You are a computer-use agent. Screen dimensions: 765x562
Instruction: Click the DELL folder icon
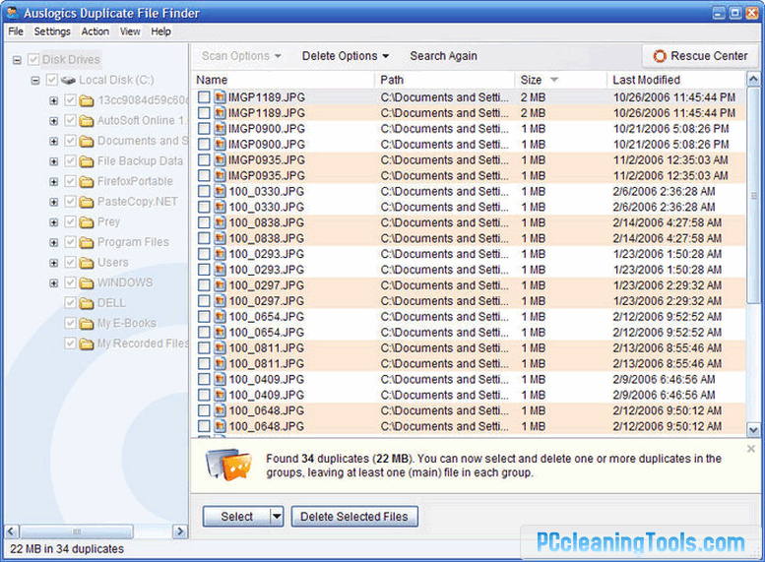[x=87, y=303]
